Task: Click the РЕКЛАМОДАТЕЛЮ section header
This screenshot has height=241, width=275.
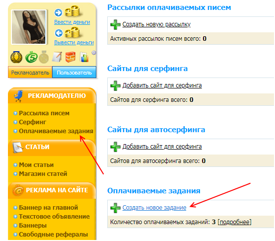Action: (52, 96)
